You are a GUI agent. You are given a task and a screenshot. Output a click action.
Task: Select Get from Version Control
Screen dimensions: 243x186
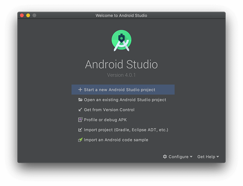(x=123, y=110)
